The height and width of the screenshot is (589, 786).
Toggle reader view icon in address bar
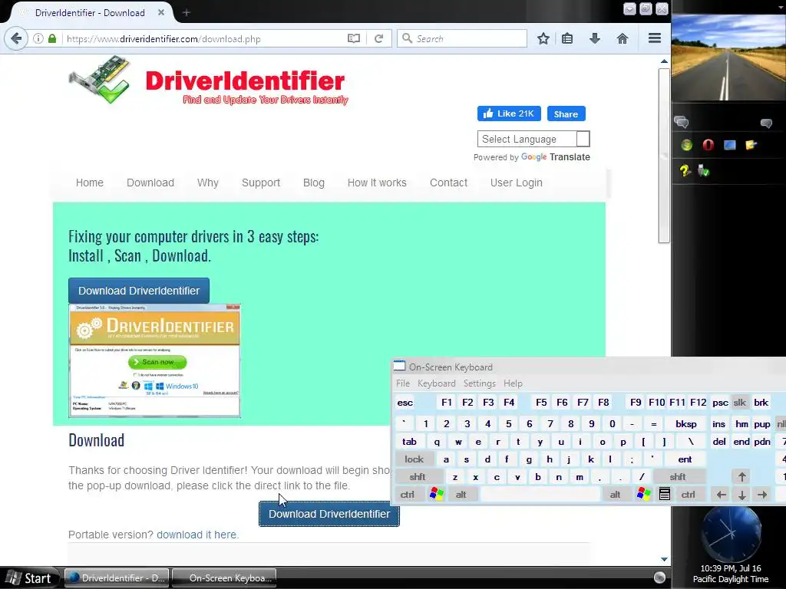pyautogui.click(x=353, y=38)
